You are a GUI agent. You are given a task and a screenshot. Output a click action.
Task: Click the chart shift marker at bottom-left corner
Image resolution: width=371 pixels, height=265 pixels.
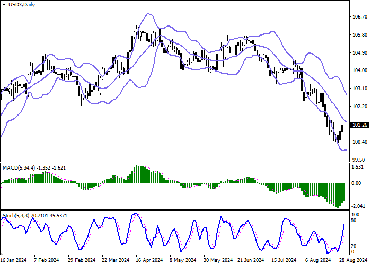coord(2,253)
